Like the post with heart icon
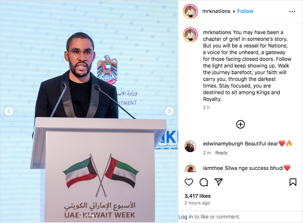This screenshot has width=303, height=223. pyautogui.click(x=189, y=182)
